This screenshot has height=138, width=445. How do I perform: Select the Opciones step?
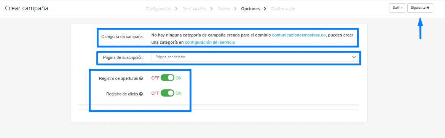pyautogui.click(x=250, y=9)
